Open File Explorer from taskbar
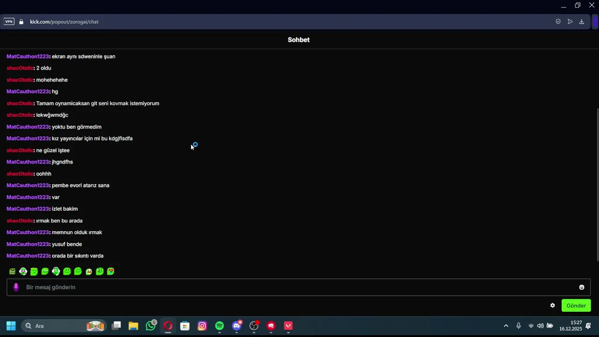This screenshot has height=337, width=599. [x=133, y=326]
